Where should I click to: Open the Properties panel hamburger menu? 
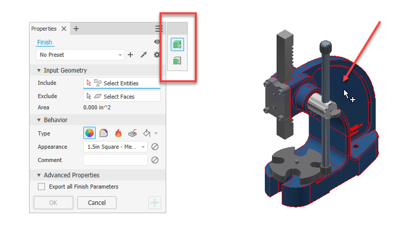click(x=158, y=29)
